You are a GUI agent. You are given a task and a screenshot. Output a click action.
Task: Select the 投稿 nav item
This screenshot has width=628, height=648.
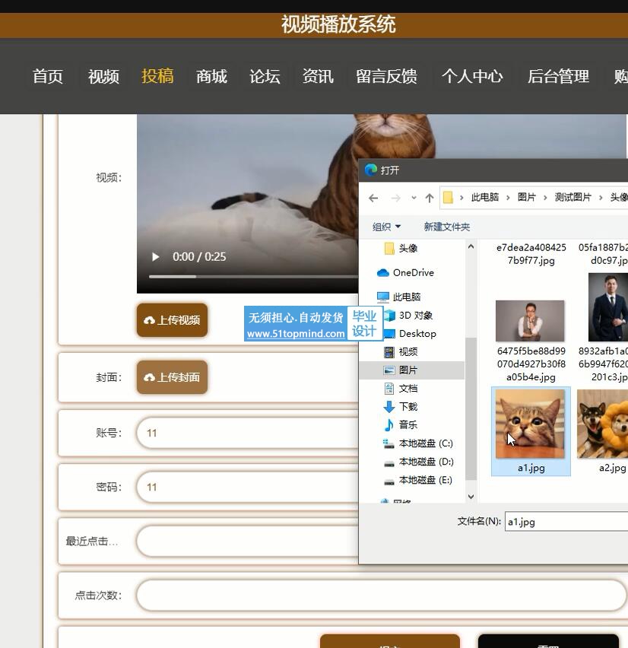pos(157,76)
